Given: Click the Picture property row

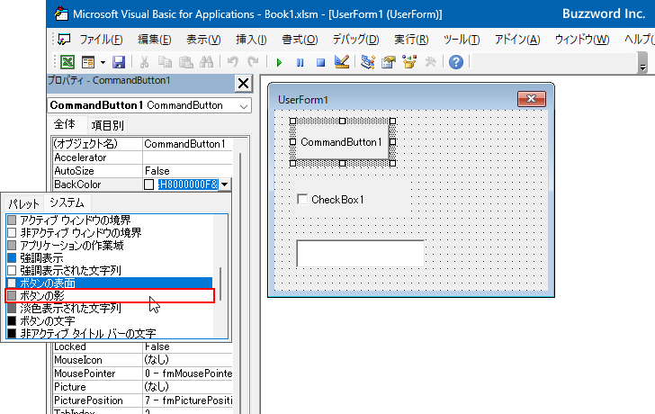Looking at the screenshot, I should pyautogui.click(x=142, y=387).
